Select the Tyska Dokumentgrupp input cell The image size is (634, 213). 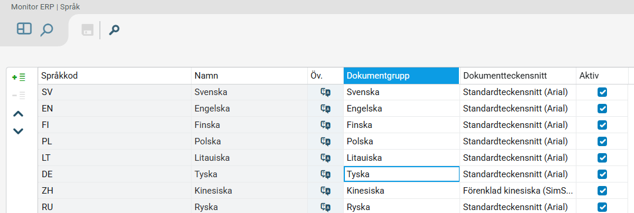pyautogui.click(x=401, y=174)
